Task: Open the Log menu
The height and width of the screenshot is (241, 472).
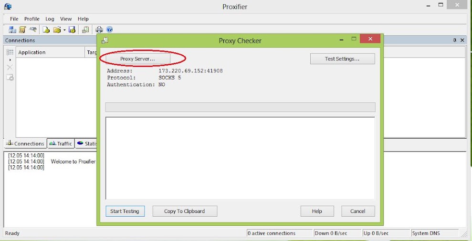Action: click(50, 19)
